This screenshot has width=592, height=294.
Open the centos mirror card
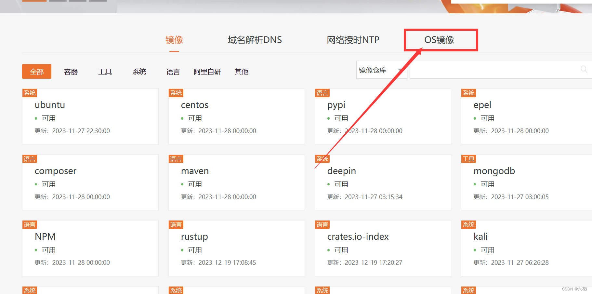coord(237,116)
